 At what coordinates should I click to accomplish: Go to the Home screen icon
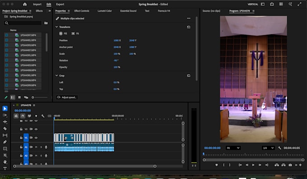tap(25, 4)
